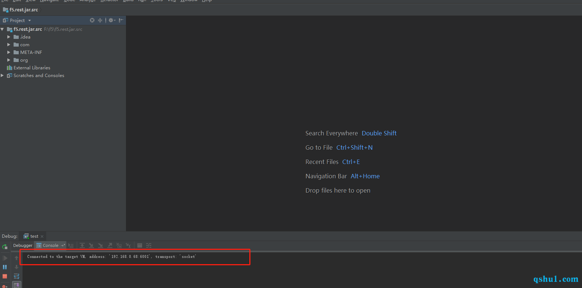Screen dimensions: 582x288
Task: Select f5.rest.jar.src in the navigation bar
Action: [x=21, y=10]
